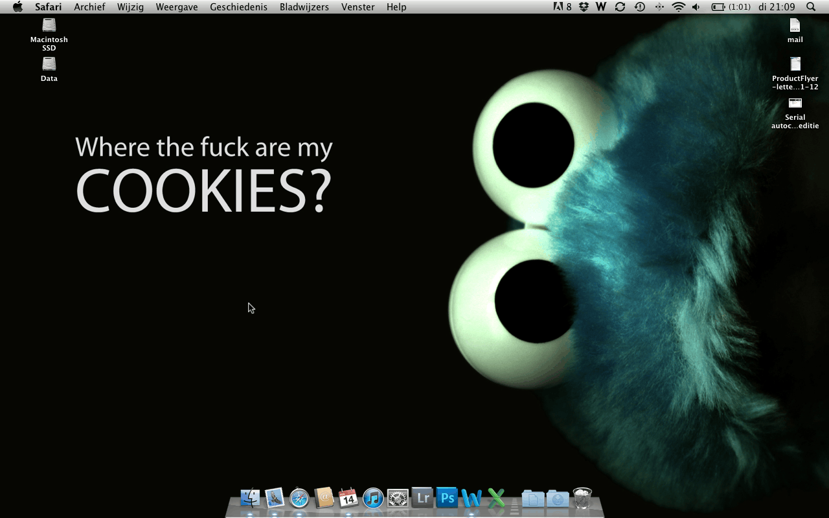
Task: Open the Documents folder stack in Dock
Action: (x=533, y=498)
